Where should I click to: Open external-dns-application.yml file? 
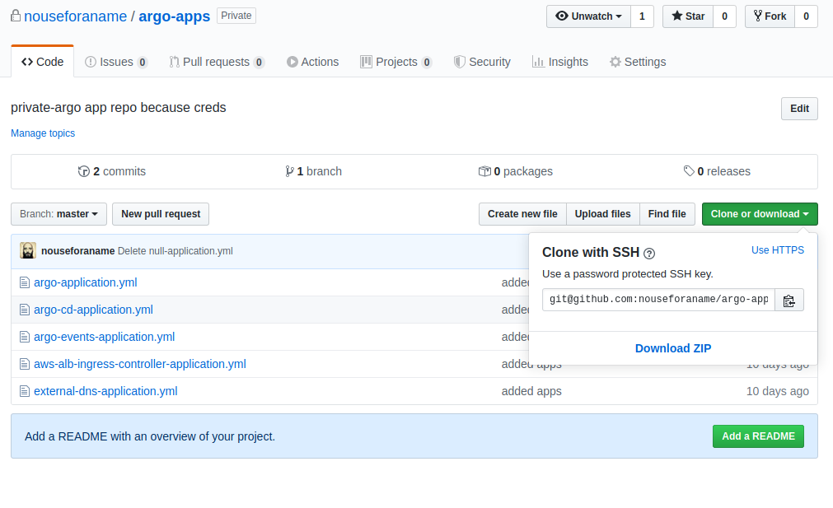tap(105, 391)
